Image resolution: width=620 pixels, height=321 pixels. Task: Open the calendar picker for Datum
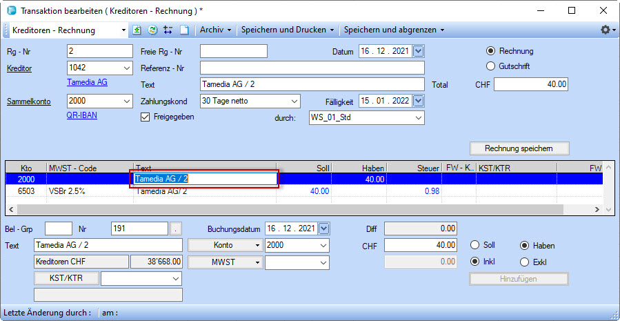(418, 51)
